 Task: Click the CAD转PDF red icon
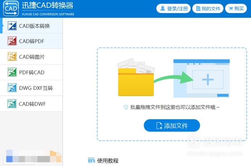click(x=12, y=41)
